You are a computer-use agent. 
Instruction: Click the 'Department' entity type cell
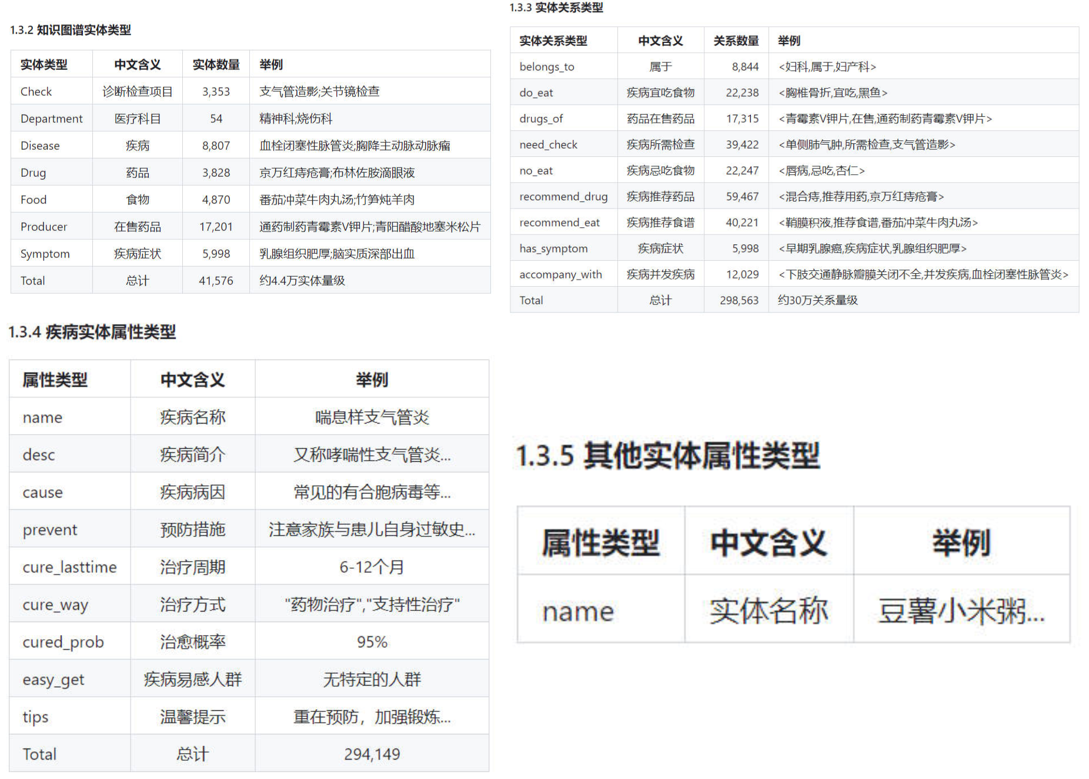click(52, 119)
